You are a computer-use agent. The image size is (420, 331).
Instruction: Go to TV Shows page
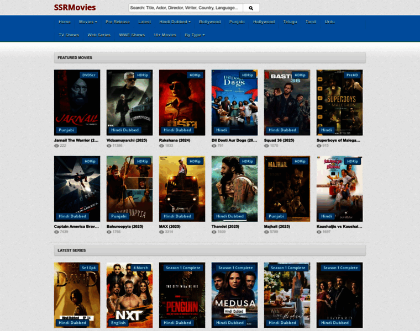(x=69, y=35)
